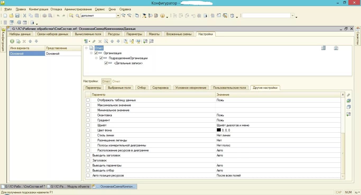361x195 pixels.
Task: Open the toolbar options arrow after the info icon
Action: click(x=167, y=17)
